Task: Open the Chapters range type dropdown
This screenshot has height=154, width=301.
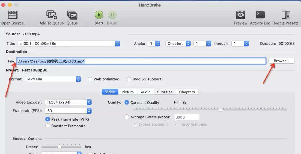Action: (178, 44)
